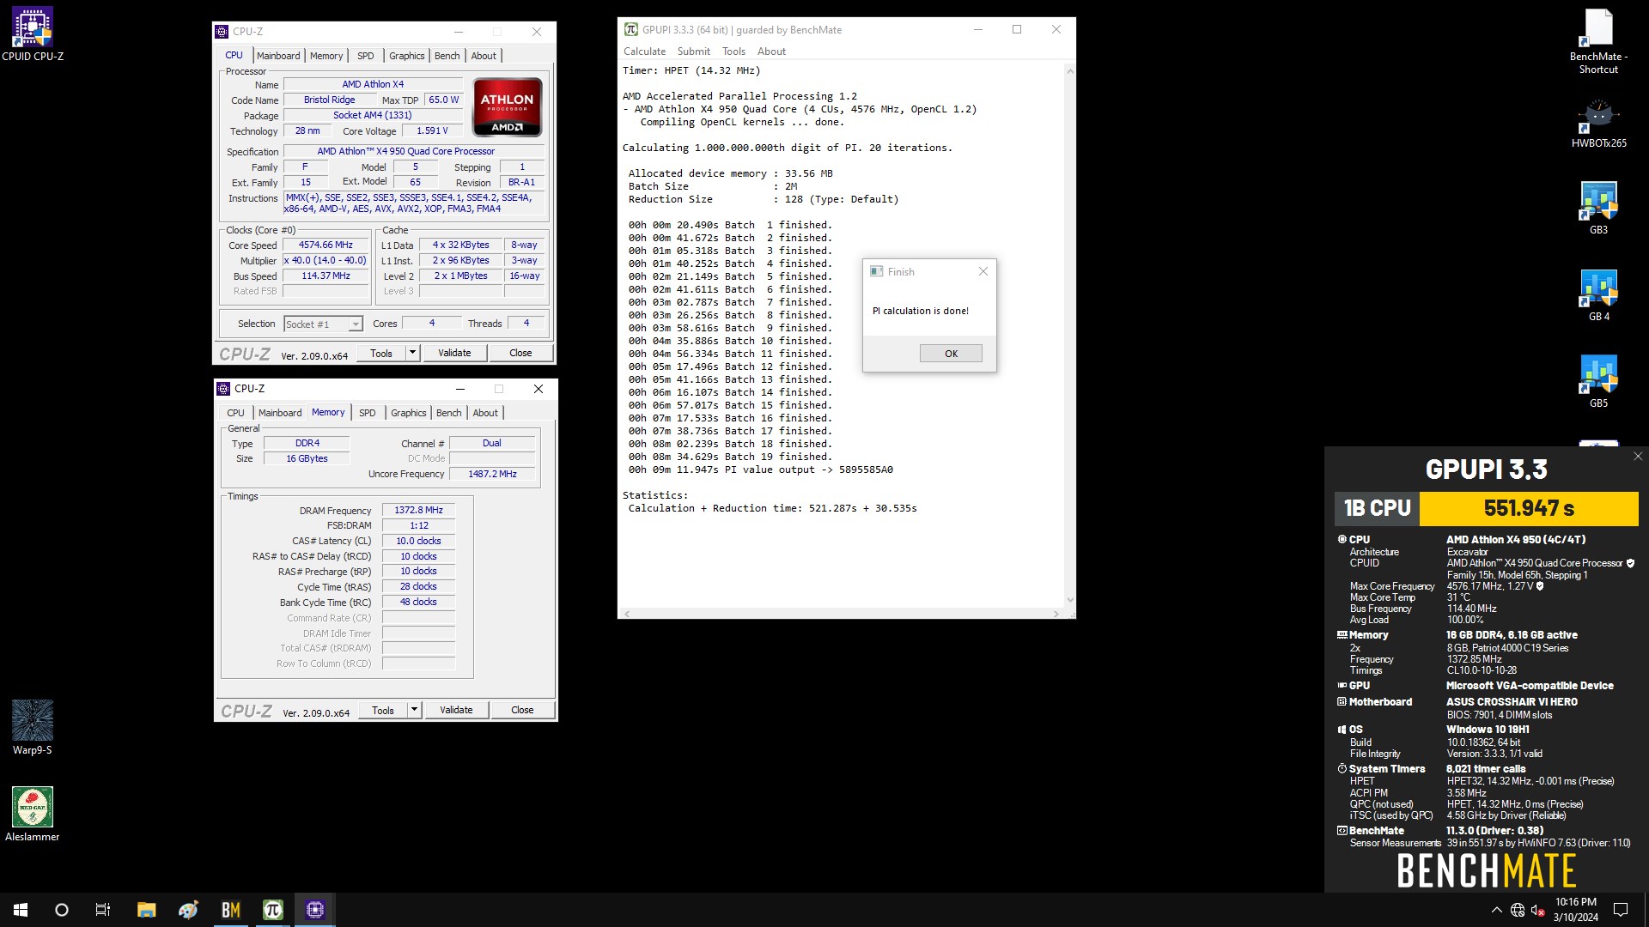Switch to Graphics tab in bottom CPU-Z
Viewport: 1649px width, 927px height.
[x=408, y=413]
